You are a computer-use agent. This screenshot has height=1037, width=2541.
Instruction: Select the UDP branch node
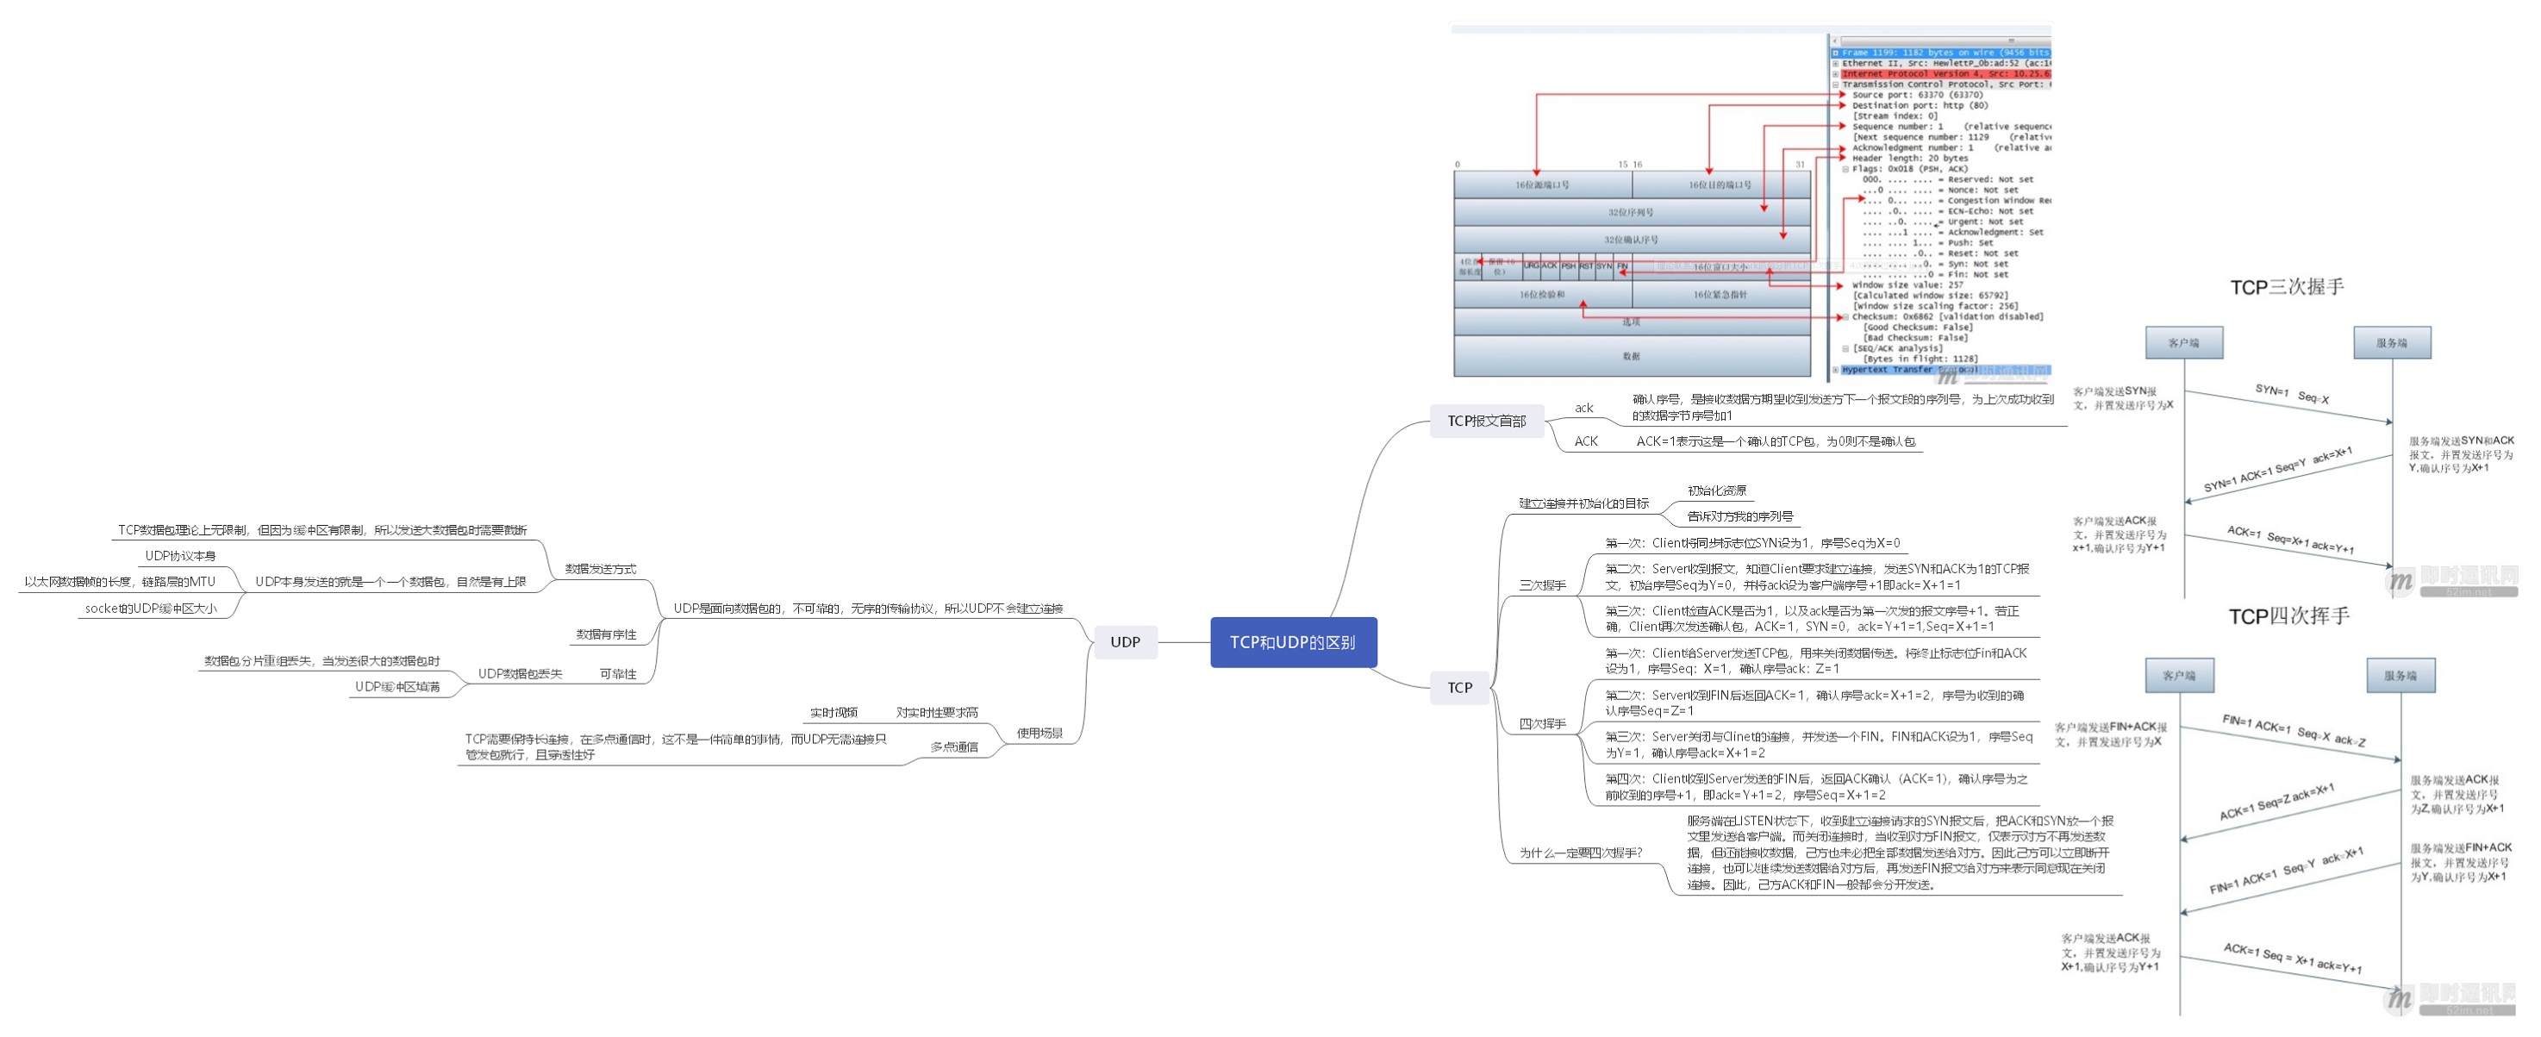(1125, 642)
